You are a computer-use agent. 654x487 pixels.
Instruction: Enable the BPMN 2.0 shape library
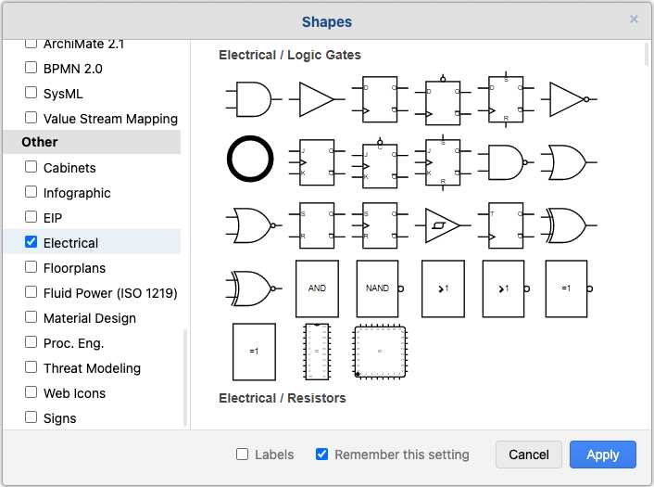coord(31,67)
